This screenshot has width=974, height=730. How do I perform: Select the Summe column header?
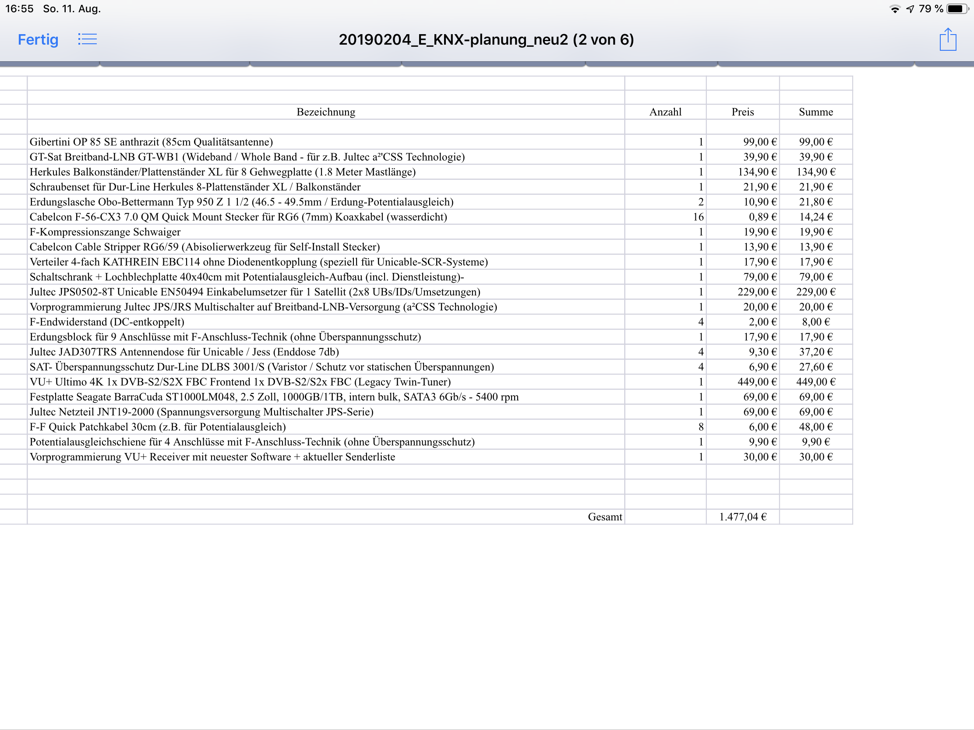click(x=816, y=112)
